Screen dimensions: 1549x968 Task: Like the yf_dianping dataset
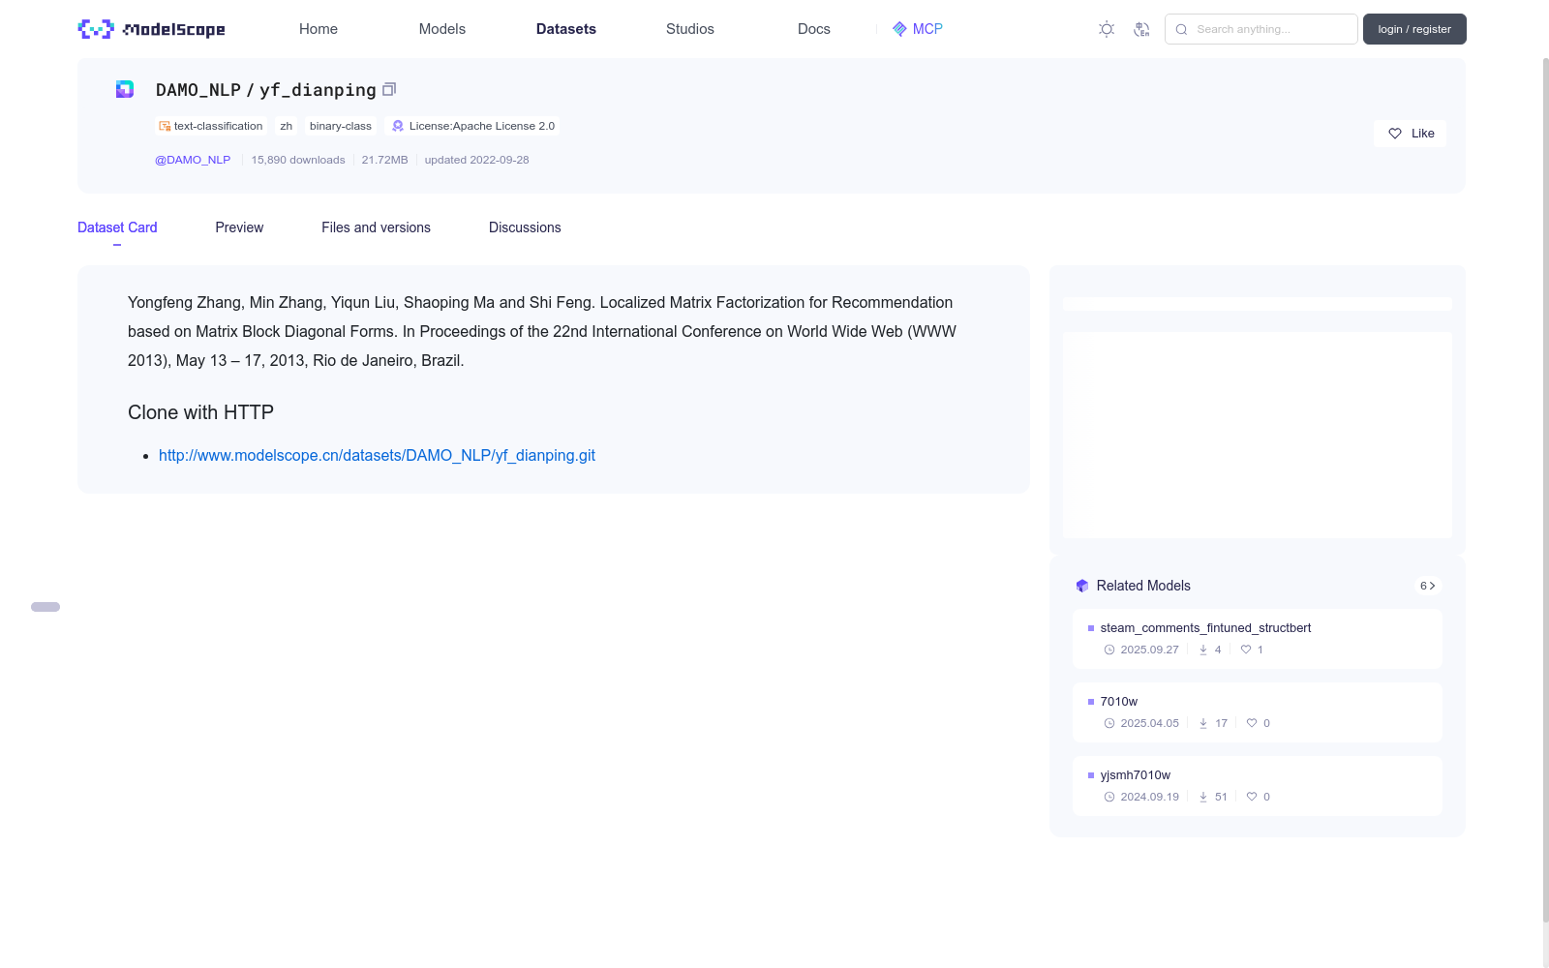click(1410, 134)
